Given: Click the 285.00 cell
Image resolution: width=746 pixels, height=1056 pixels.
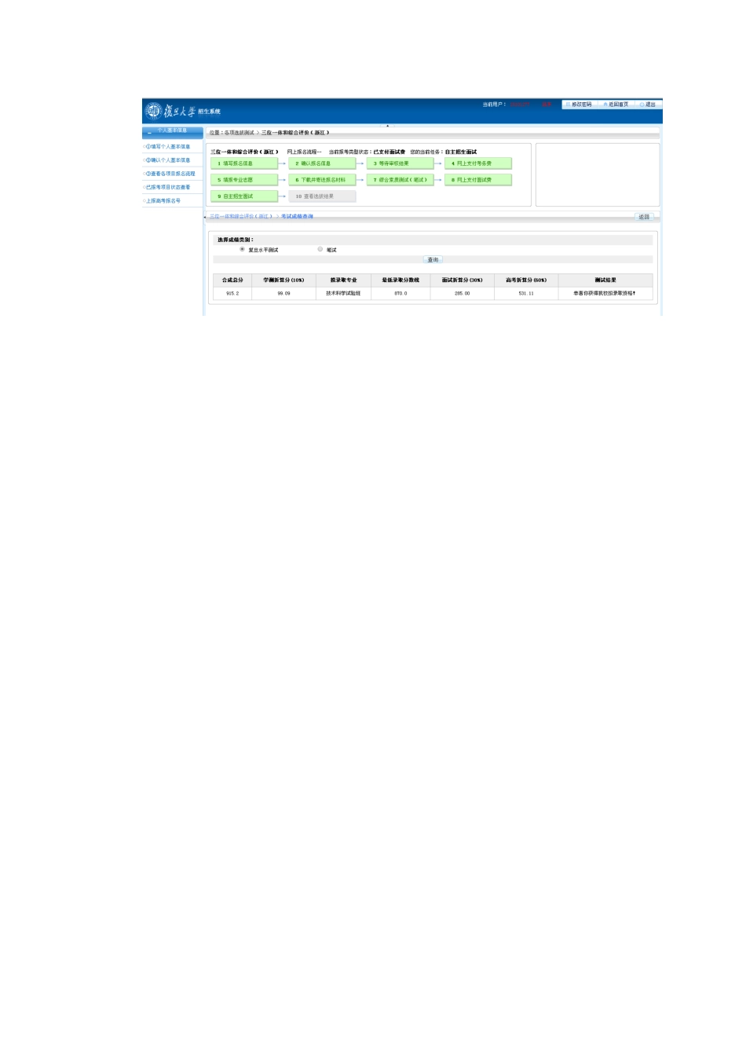Looking at the screenshot, I should pos(462,293).
